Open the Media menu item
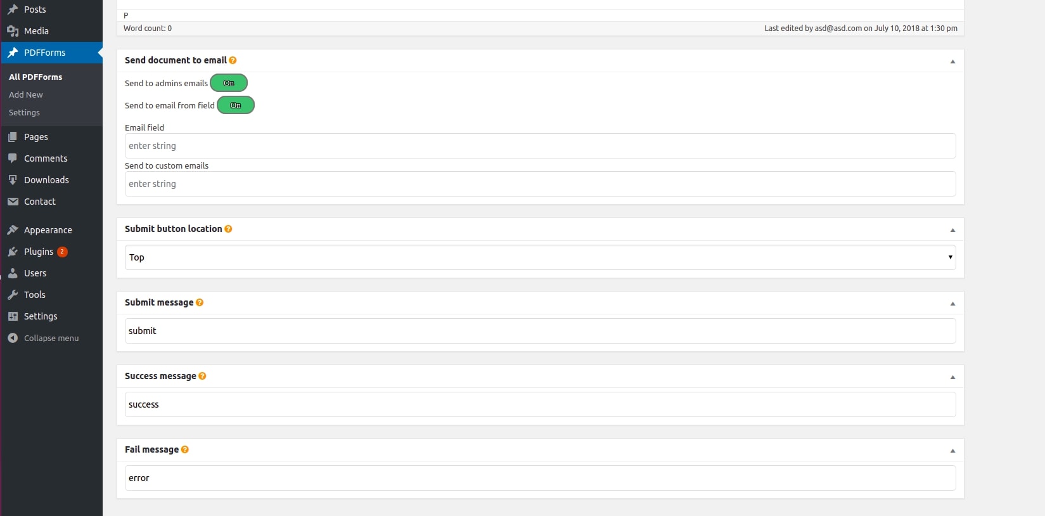The image size is (1045, 516). pos(36,31)
